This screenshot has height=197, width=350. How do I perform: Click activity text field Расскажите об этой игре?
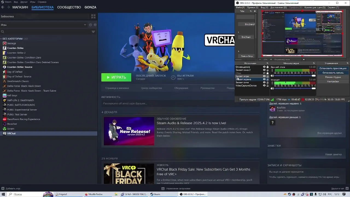click(x=180, y=103)
